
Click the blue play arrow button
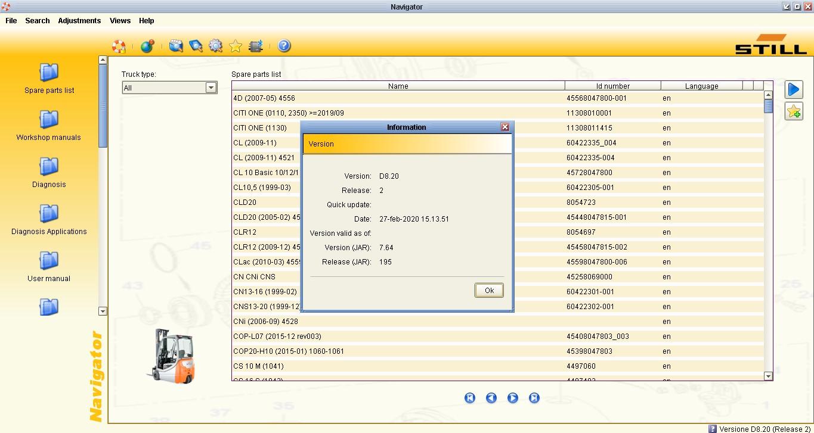coord(794,89)
